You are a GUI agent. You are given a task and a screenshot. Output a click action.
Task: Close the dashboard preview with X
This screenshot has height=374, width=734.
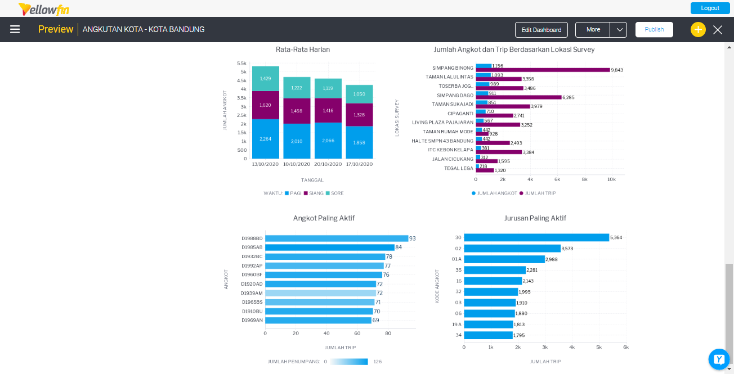pos(718,30)
